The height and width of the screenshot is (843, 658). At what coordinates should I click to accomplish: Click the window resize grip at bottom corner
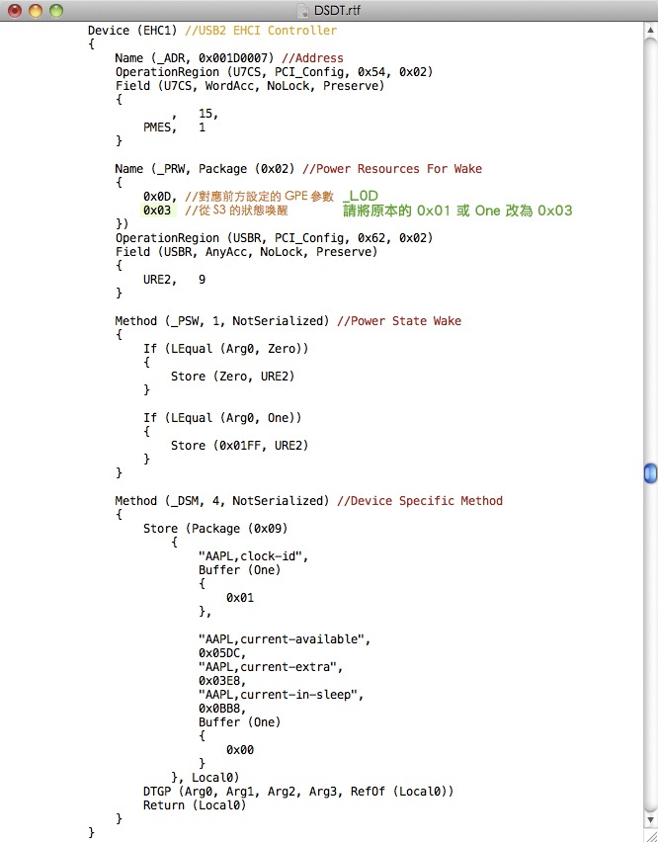coord(650,835)
